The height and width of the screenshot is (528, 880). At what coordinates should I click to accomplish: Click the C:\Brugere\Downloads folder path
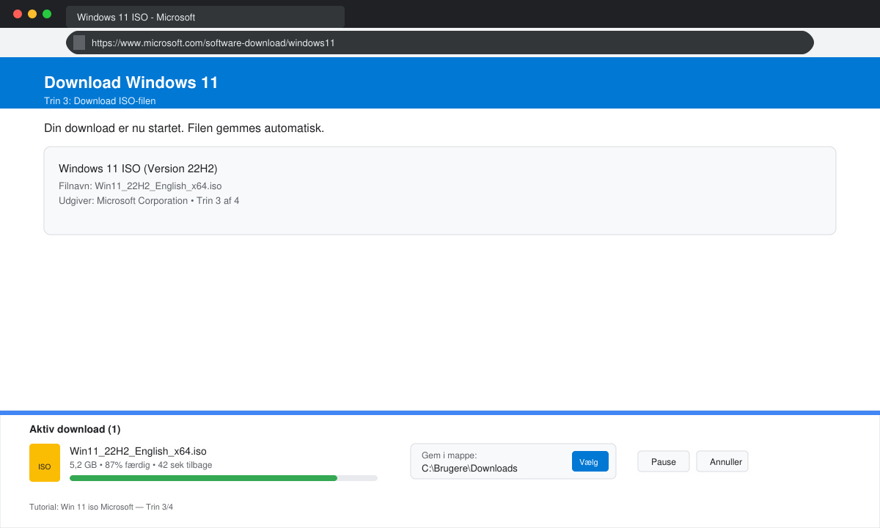(469, 468)
